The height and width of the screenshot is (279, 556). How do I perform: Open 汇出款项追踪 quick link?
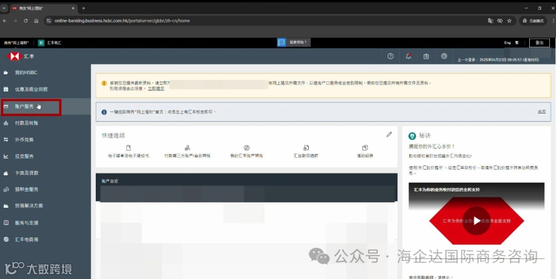[306, 152]
